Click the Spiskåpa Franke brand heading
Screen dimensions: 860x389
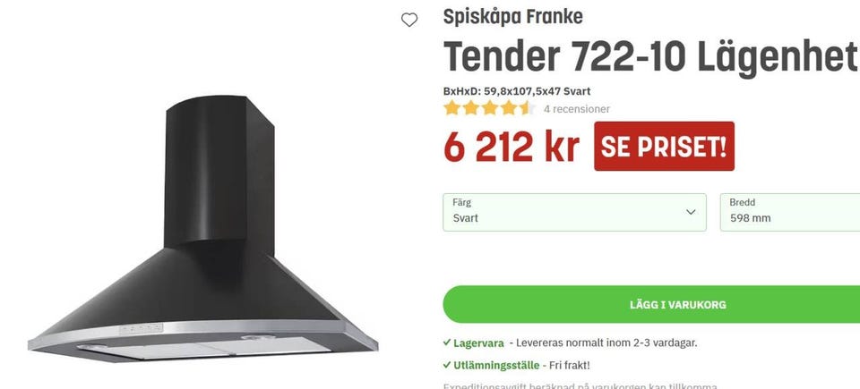[512, 17]
